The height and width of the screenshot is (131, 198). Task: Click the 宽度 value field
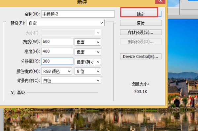(57, 42)
